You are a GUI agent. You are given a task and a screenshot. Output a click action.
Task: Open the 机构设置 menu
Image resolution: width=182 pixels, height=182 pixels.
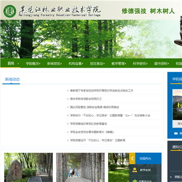click(x=76, y=64)
